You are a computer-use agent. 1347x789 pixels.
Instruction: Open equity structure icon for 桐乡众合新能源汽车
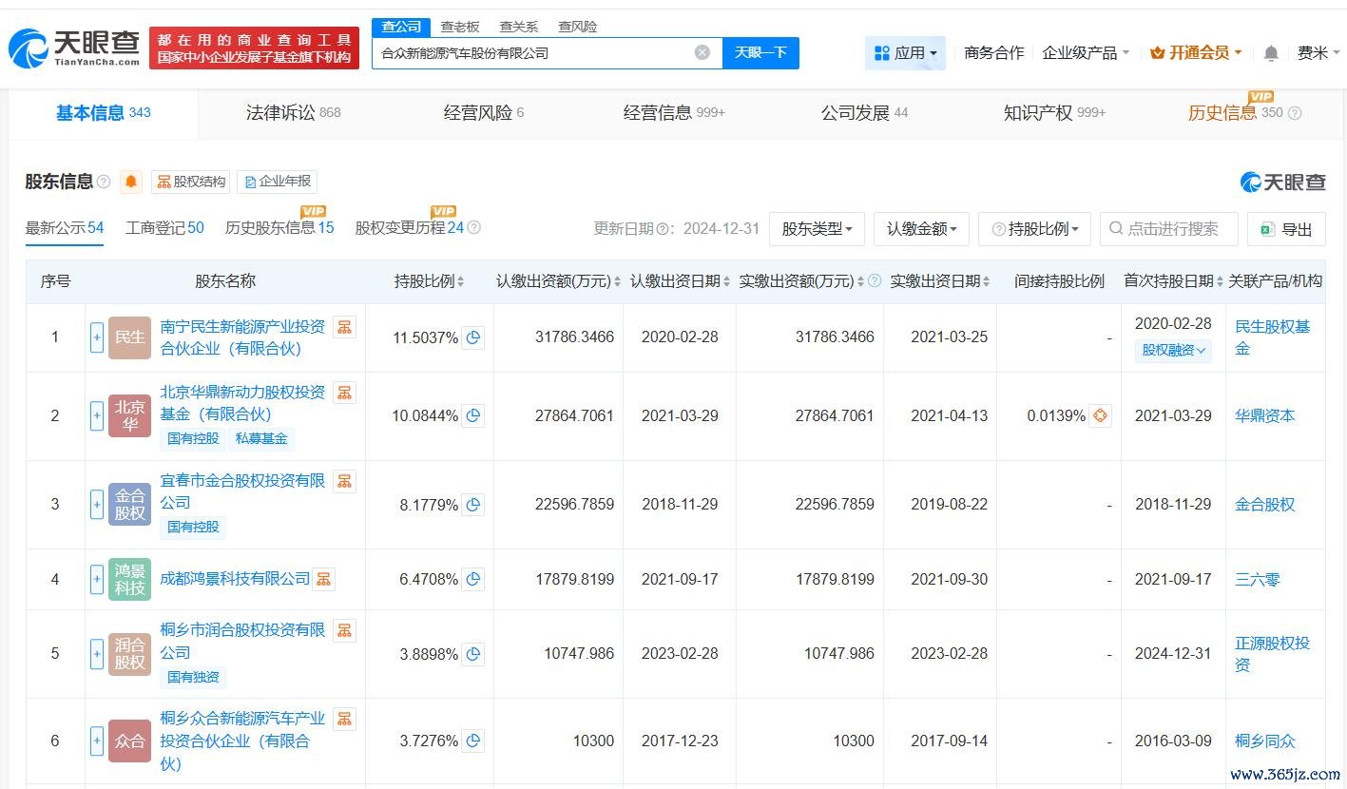[344, 719]
